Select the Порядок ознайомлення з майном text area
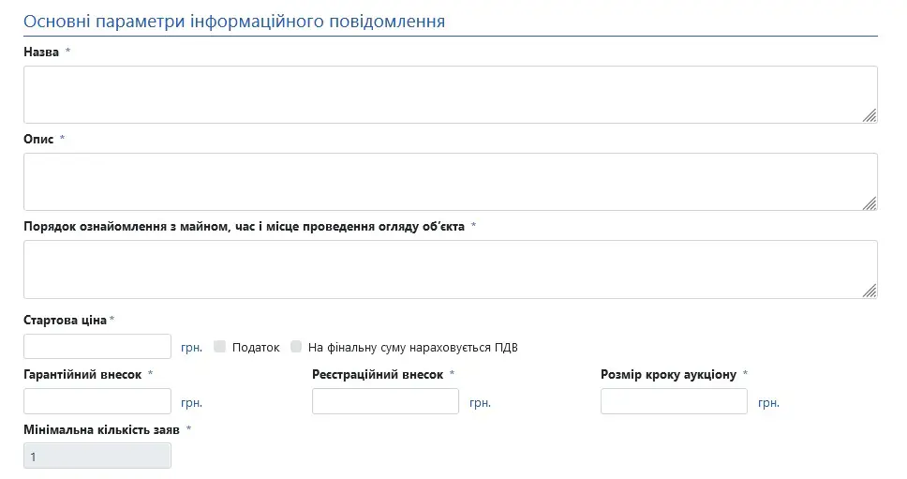 click(x=450, y=268)
